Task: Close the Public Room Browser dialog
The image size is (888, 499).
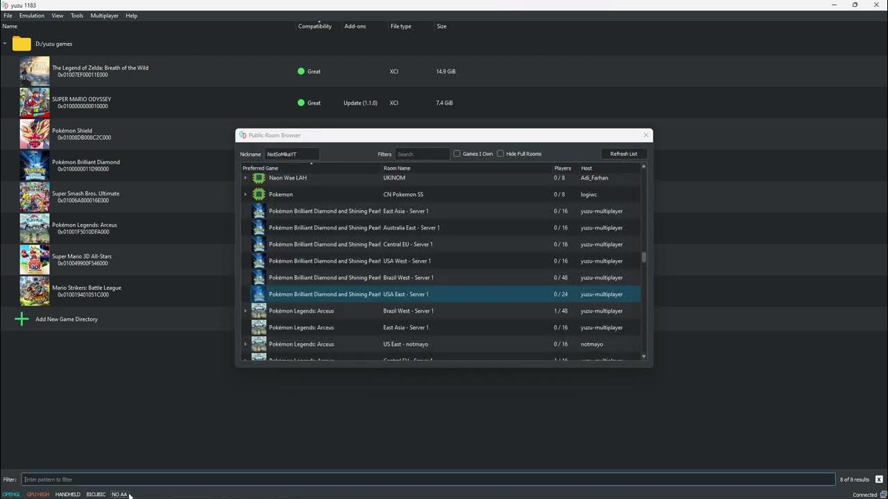Action: click(646, 135)
